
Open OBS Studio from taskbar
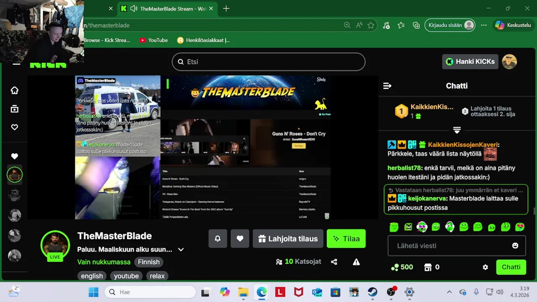coord(391,292)
